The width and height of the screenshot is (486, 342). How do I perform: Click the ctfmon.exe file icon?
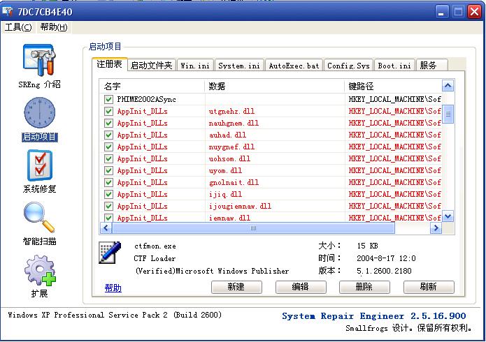coord(109,253)
